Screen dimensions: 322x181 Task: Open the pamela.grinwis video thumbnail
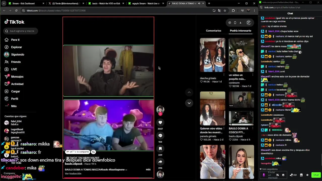[213, 108]
